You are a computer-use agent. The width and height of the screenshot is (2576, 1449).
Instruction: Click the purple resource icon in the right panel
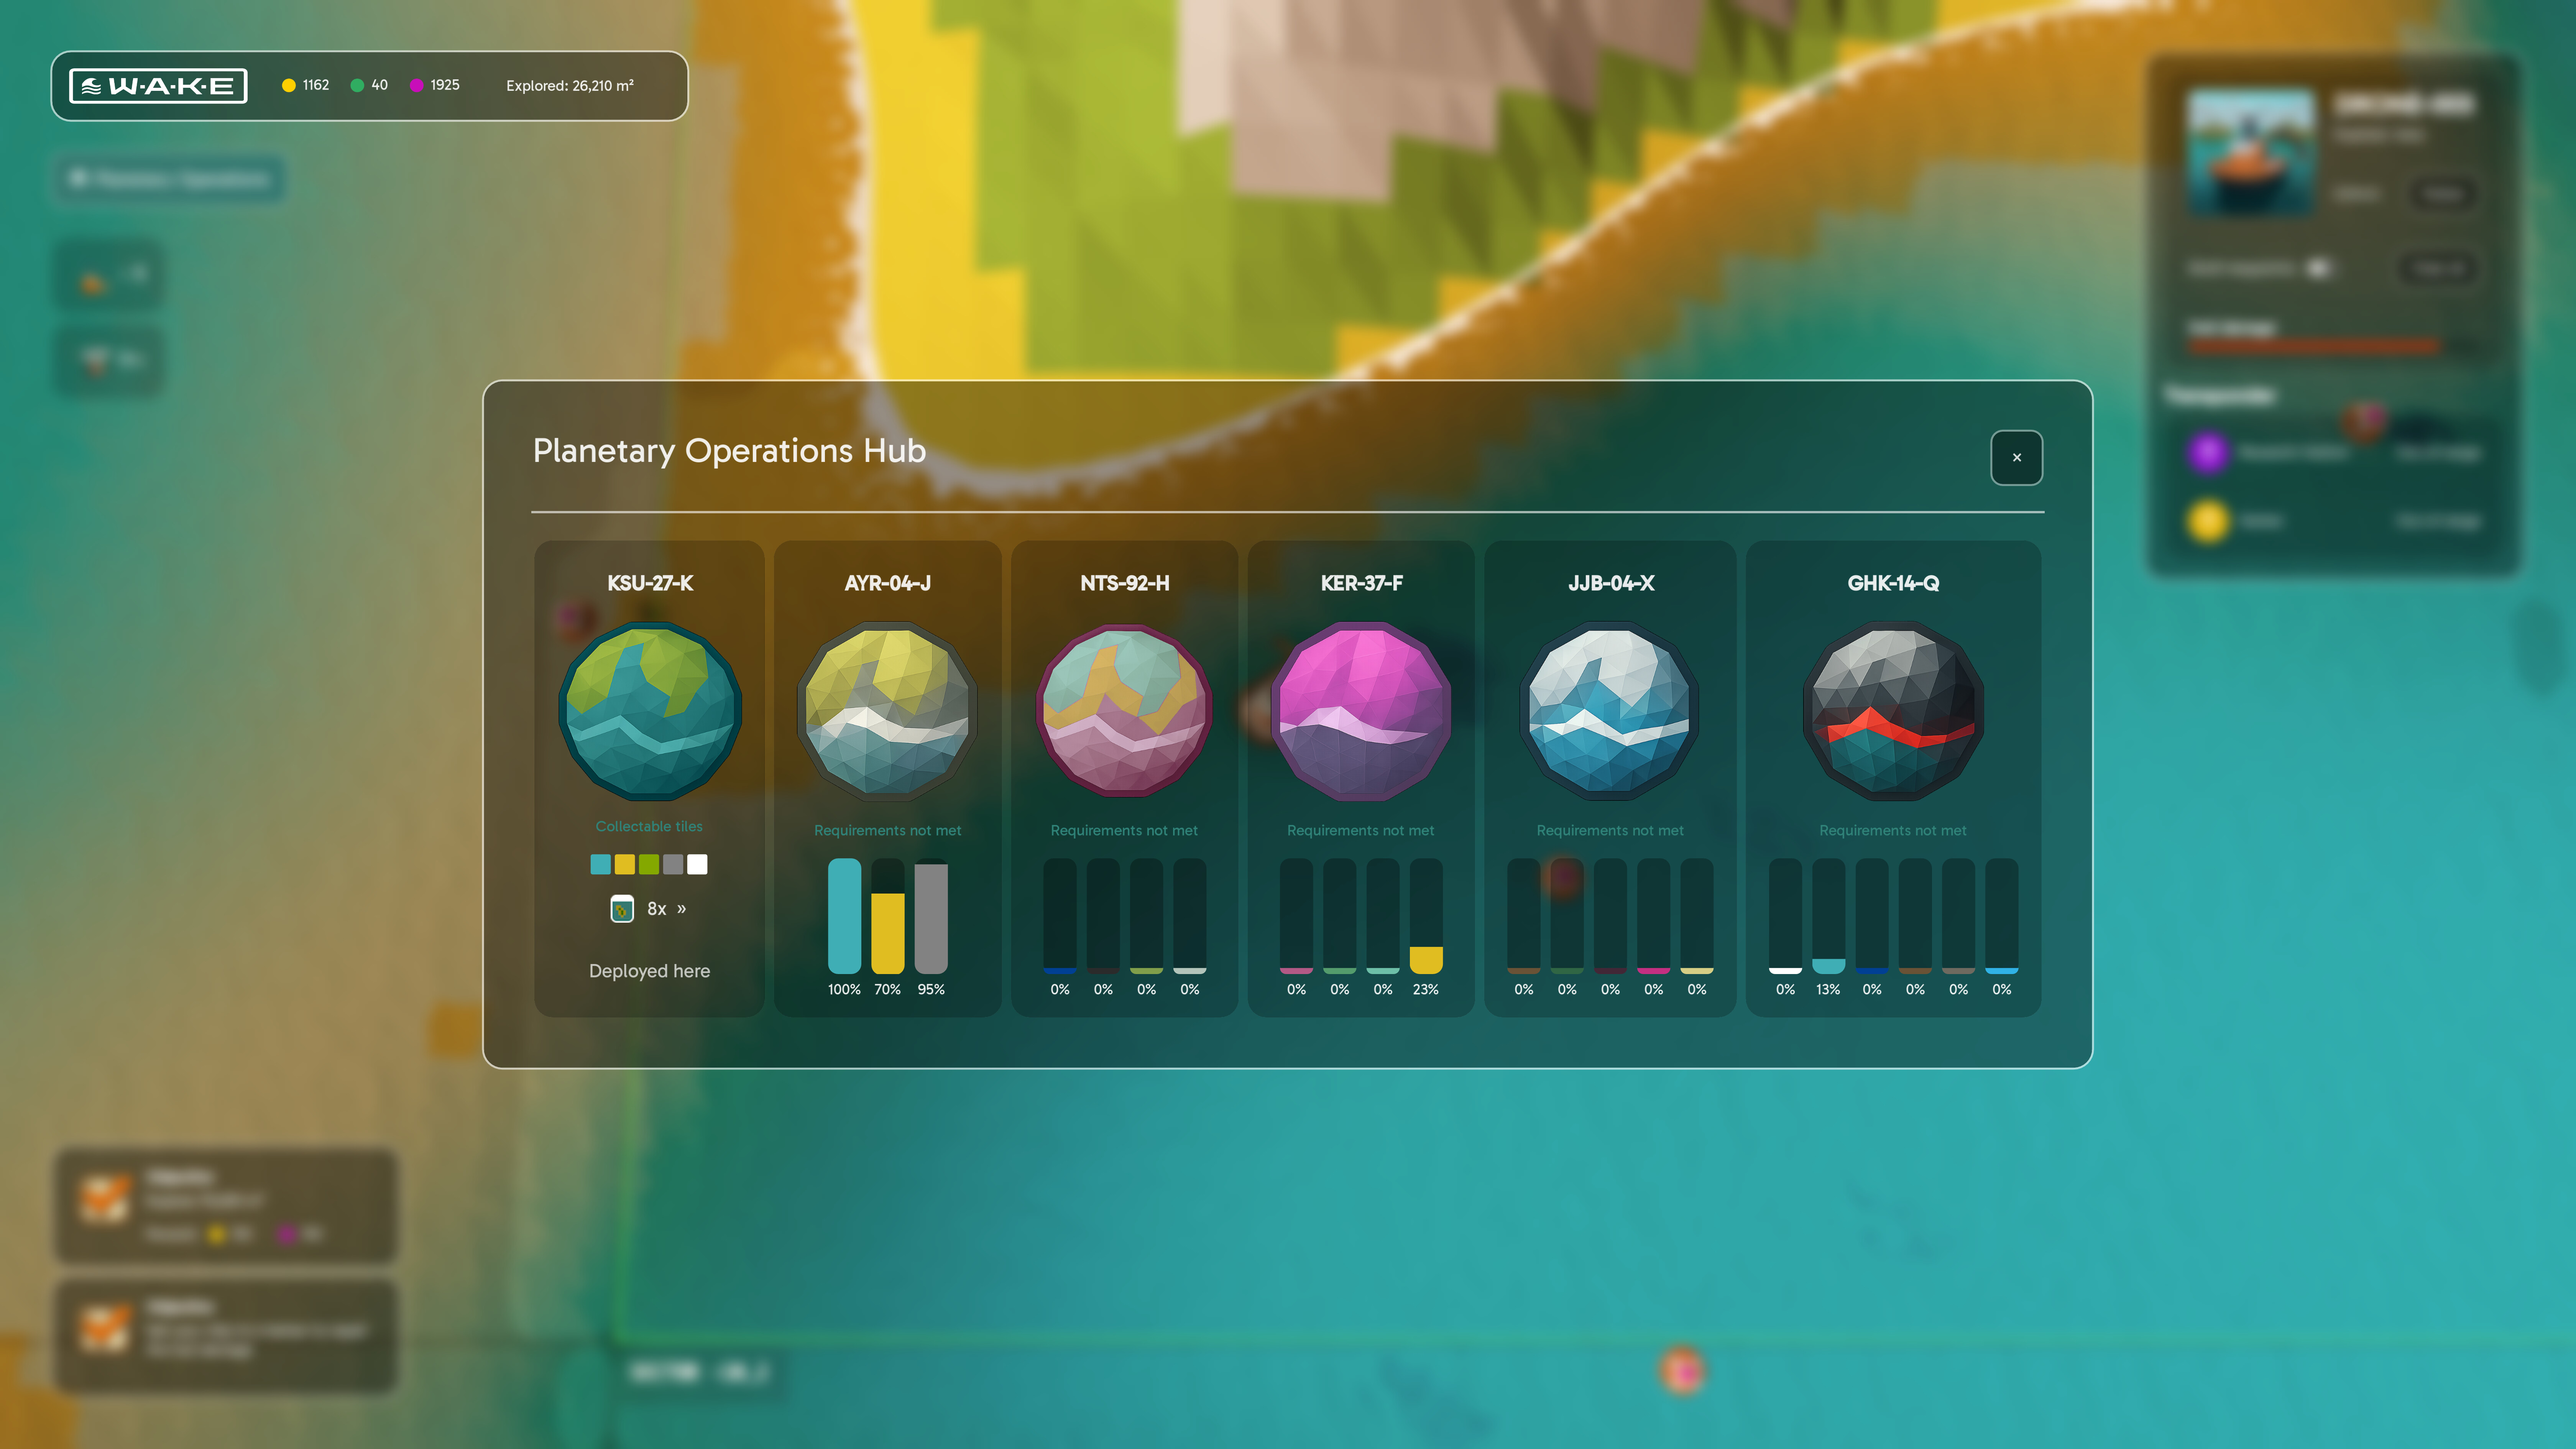tap(2208, 452)
